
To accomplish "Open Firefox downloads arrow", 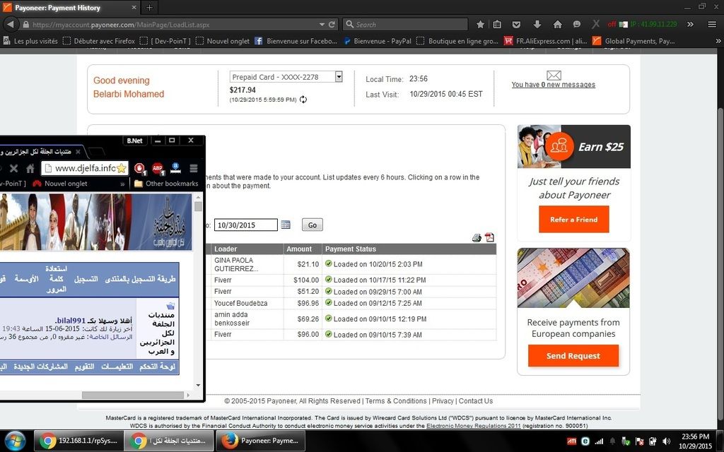I will pos(537,25).
